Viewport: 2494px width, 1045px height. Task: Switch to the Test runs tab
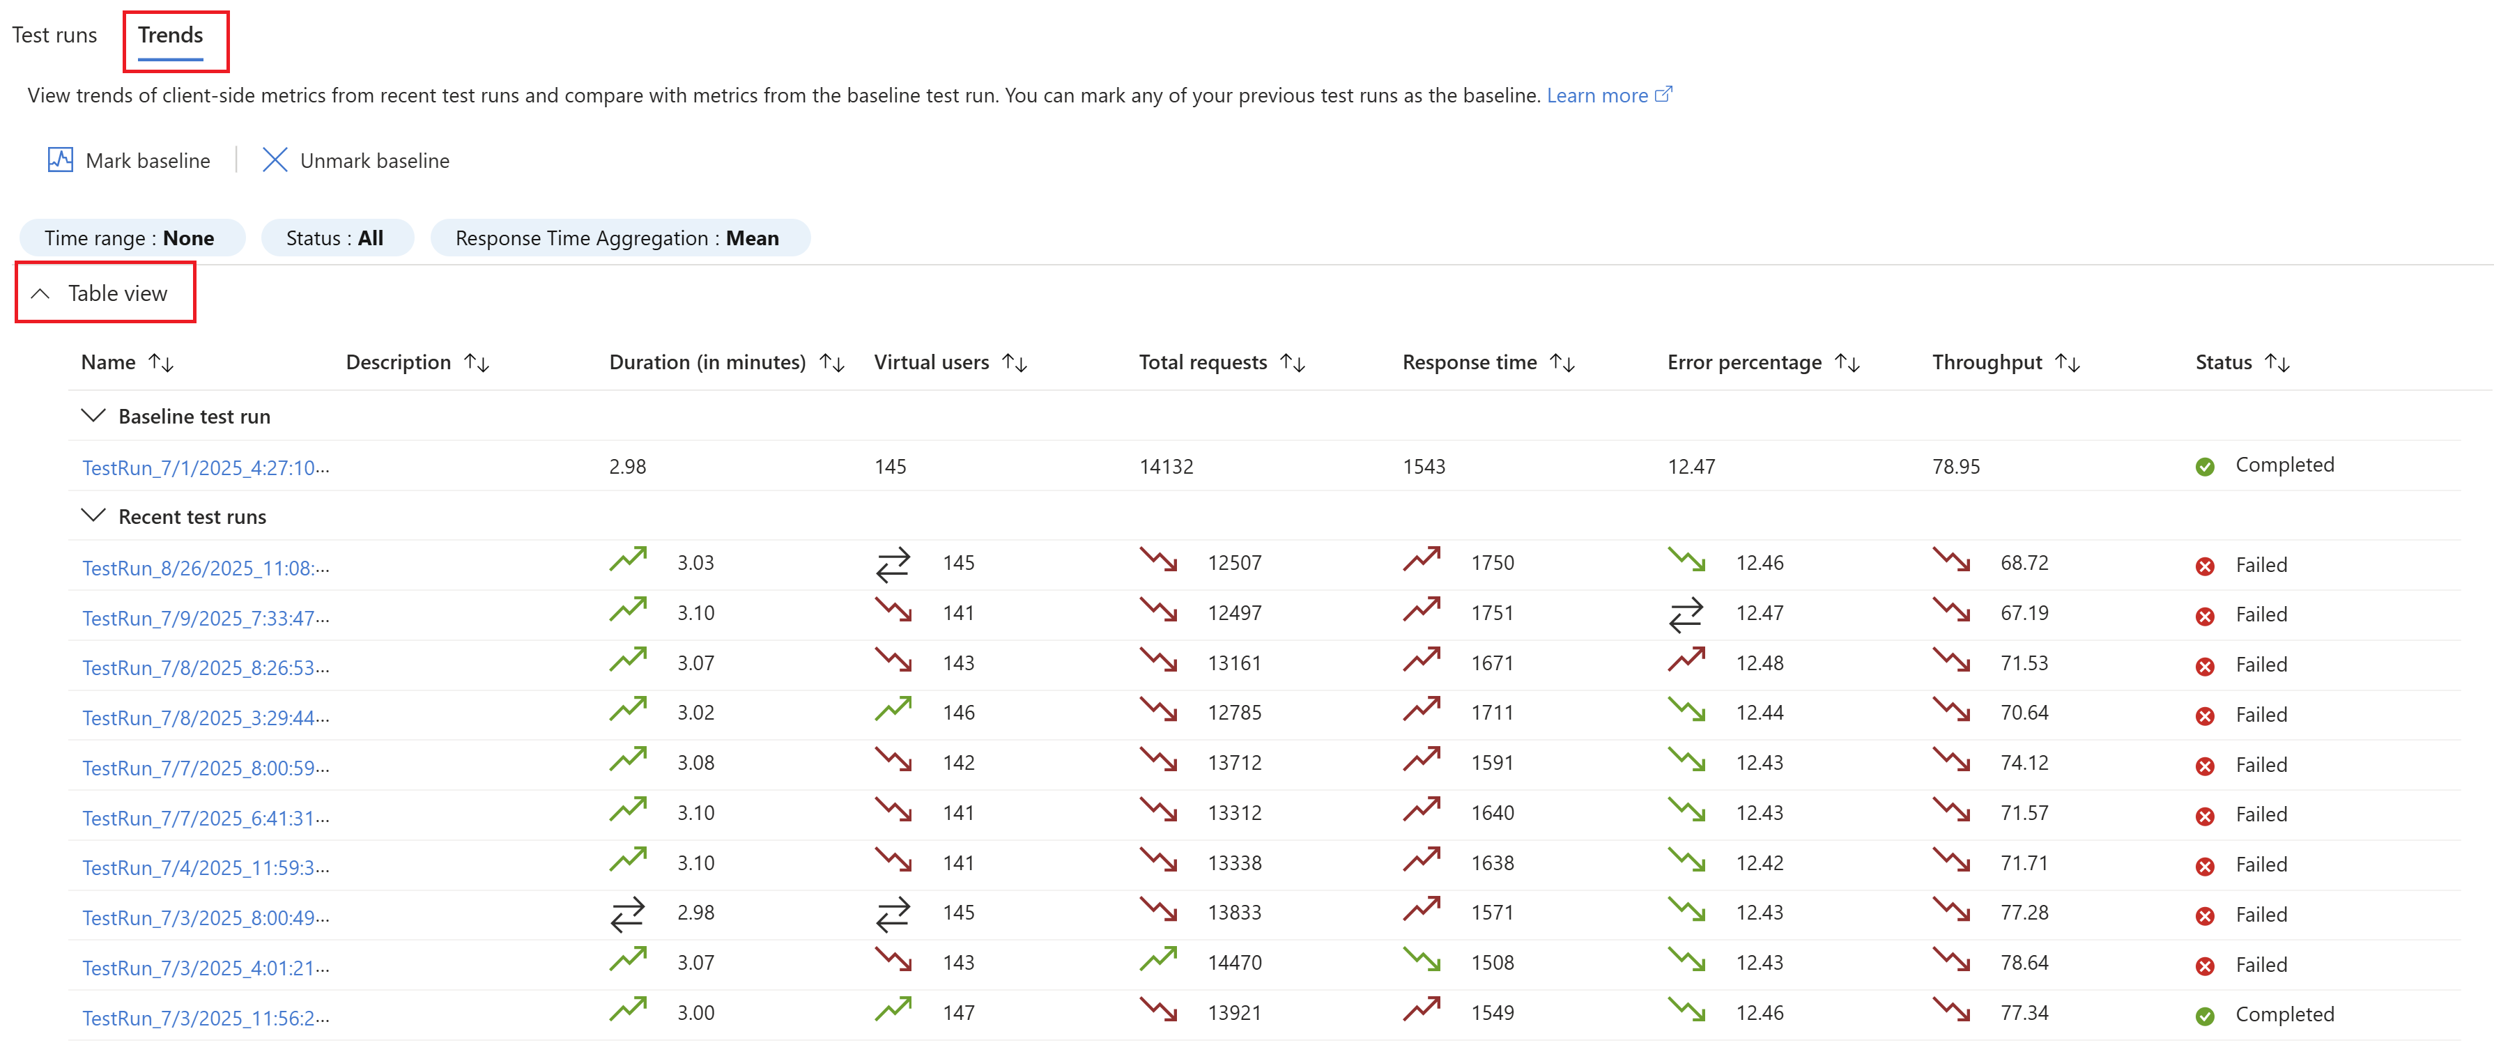tap(54, 35)
